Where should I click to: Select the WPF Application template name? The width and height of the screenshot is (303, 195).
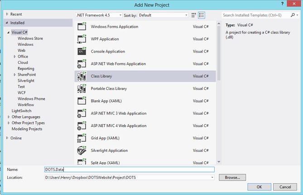point(105,39)
